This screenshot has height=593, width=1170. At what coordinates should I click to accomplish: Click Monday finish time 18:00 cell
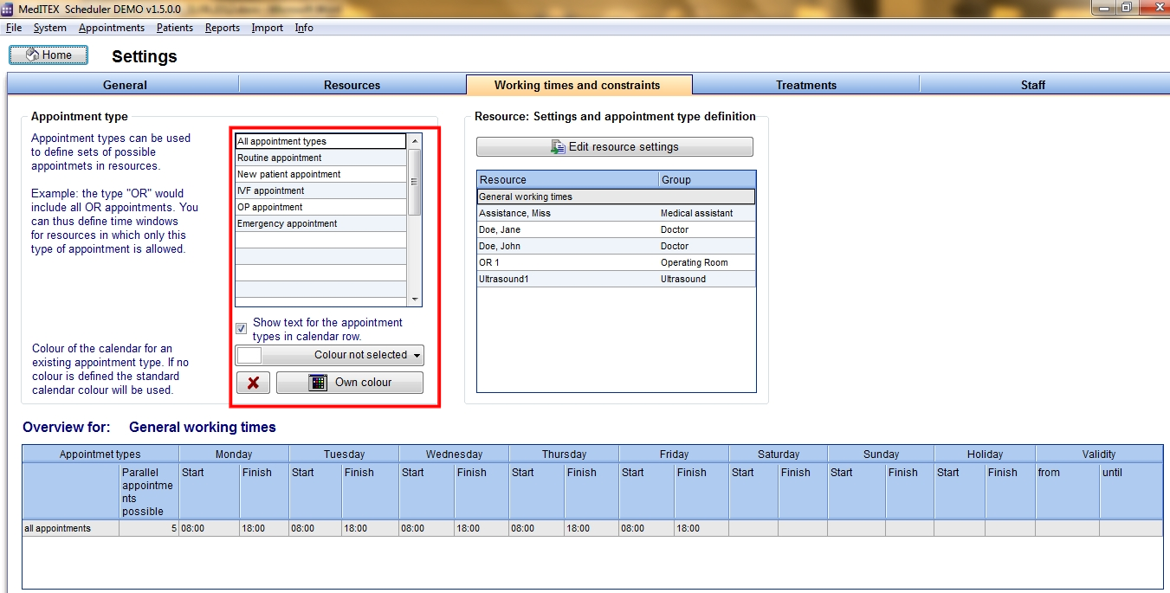point(264,528)
